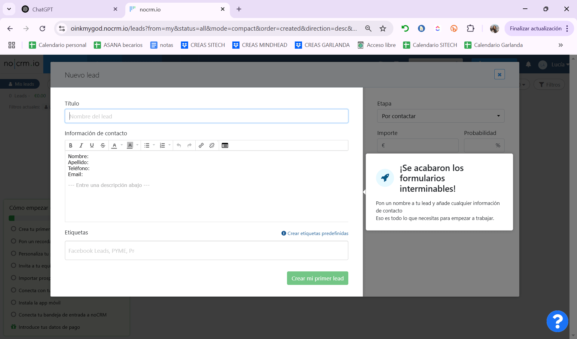
Task: Click the undo arrow in editor
Action: [179, 145]
